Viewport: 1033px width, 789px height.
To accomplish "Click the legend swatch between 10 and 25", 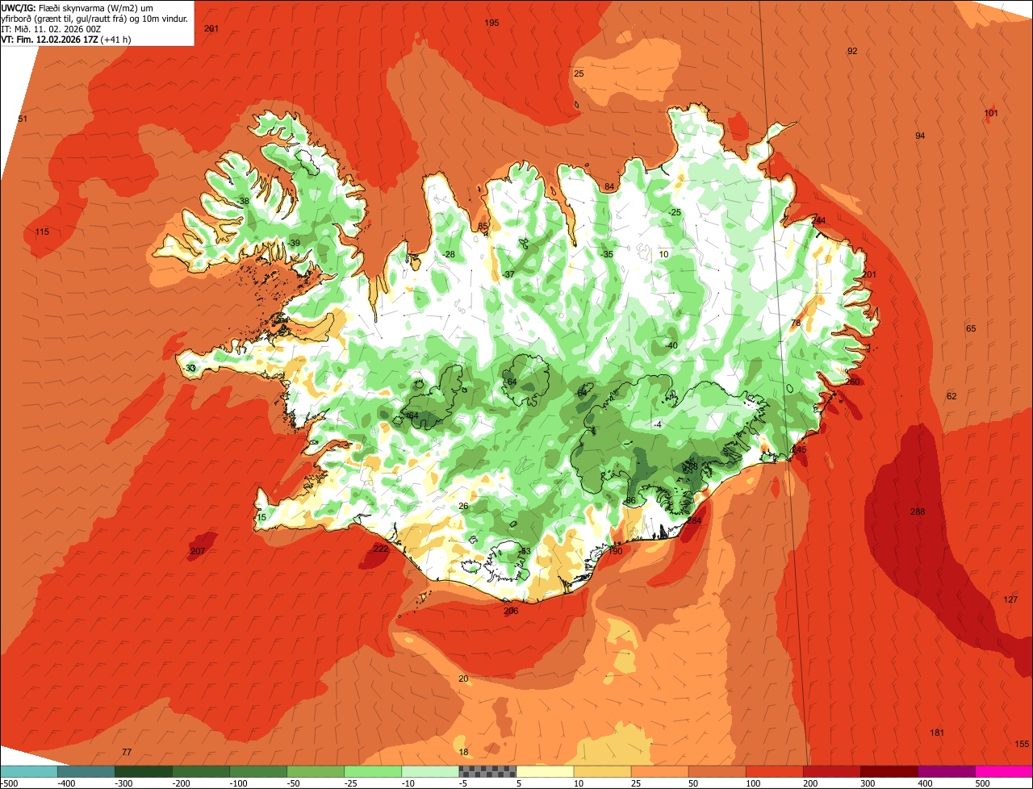I will tap(602, 771).
